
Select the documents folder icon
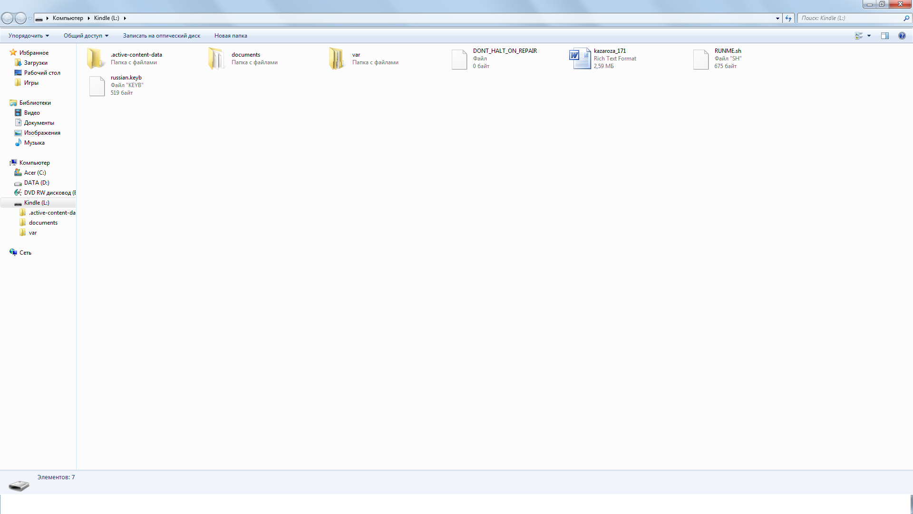coord(216,59)
